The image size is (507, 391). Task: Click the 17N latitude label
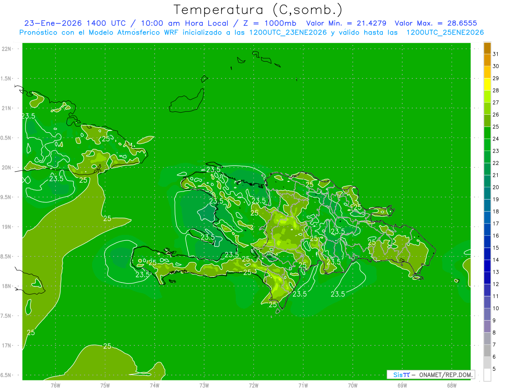7,345
